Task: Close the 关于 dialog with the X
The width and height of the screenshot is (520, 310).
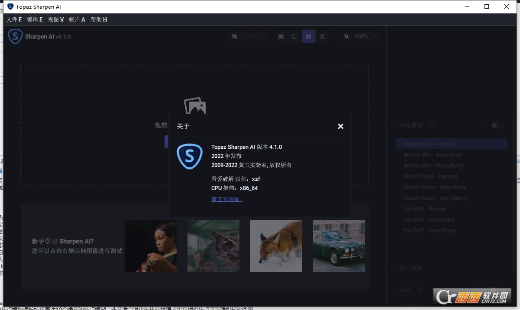Action: [x=341, y=126]
